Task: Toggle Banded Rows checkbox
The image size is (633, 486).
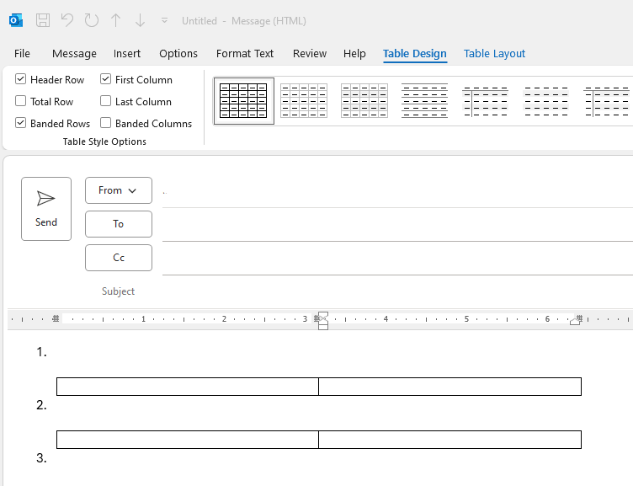Action: tap(20, 123)
